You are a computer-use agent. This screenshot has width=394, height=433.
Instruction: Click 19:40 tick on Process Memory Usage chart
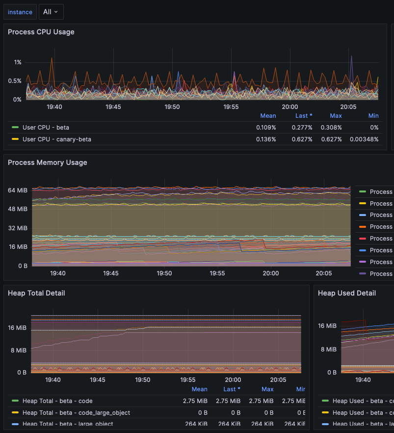pyautogui.click(x=58, y=273)
